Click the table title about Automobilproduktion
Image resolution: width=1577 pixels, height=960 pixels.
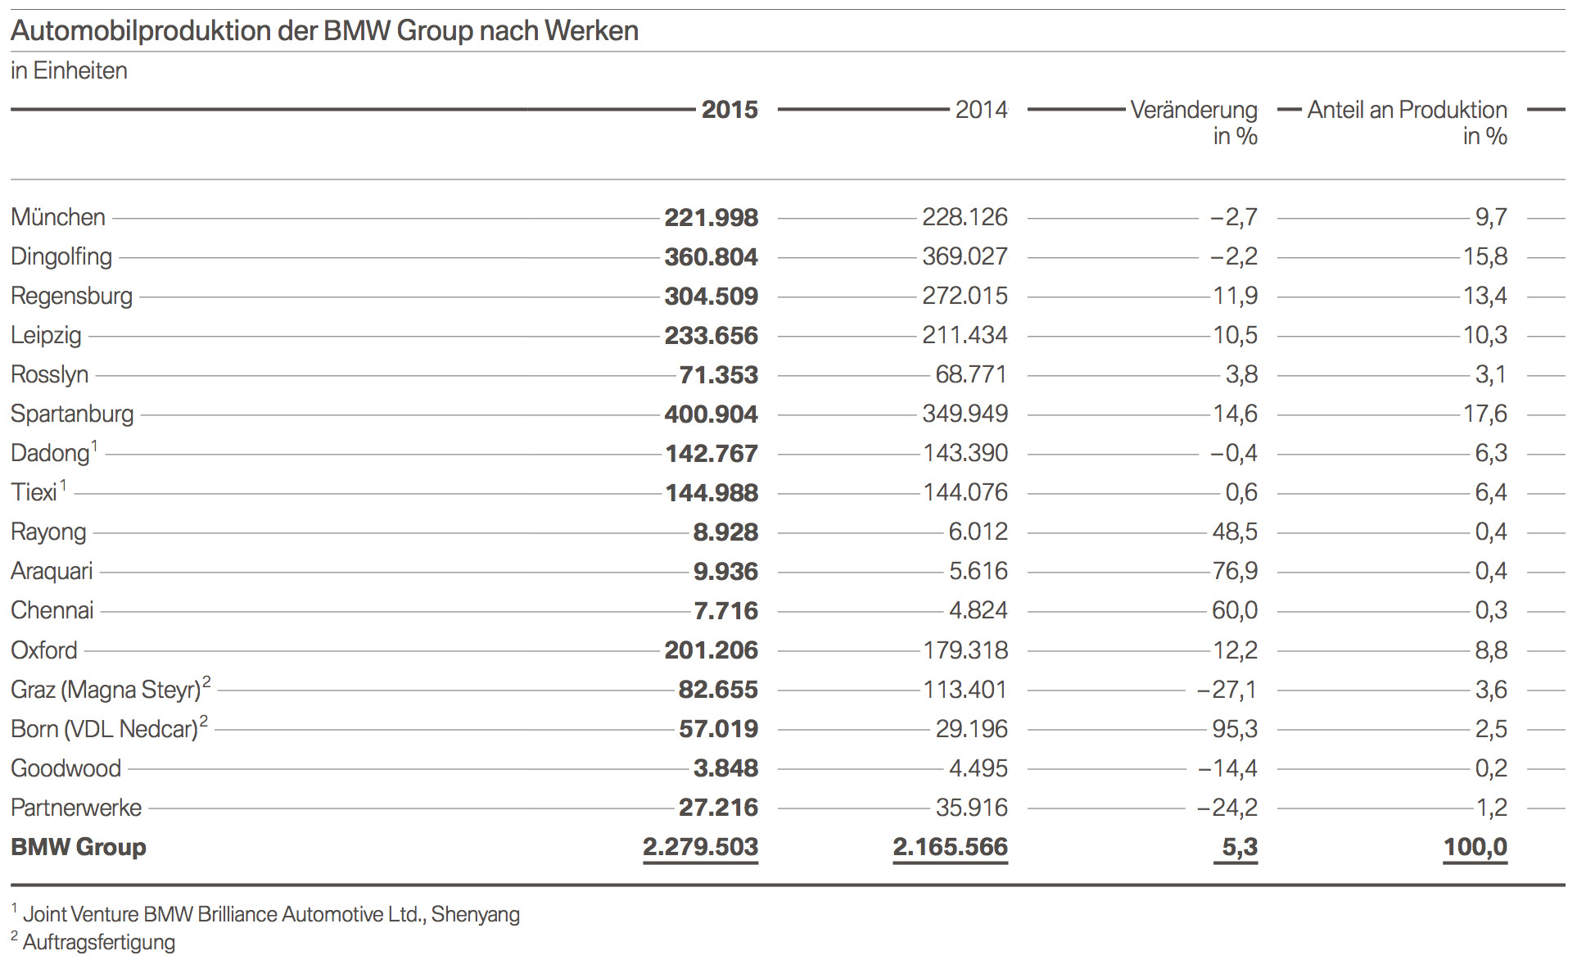click(324, 31)
